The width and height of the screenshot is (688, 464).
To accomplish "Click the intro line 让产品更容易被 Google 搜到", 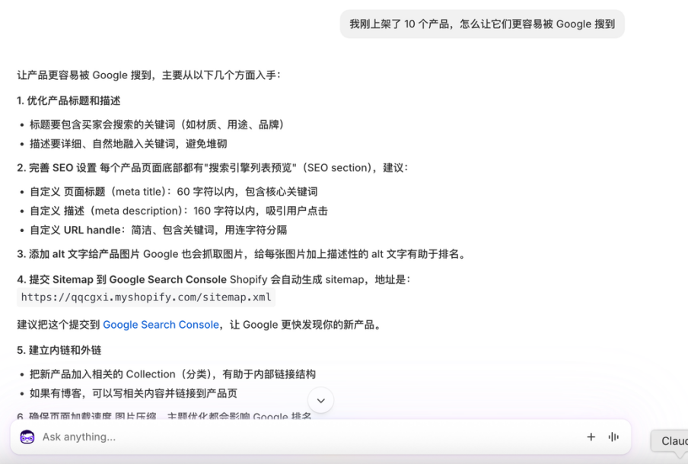I will point(148,75).
